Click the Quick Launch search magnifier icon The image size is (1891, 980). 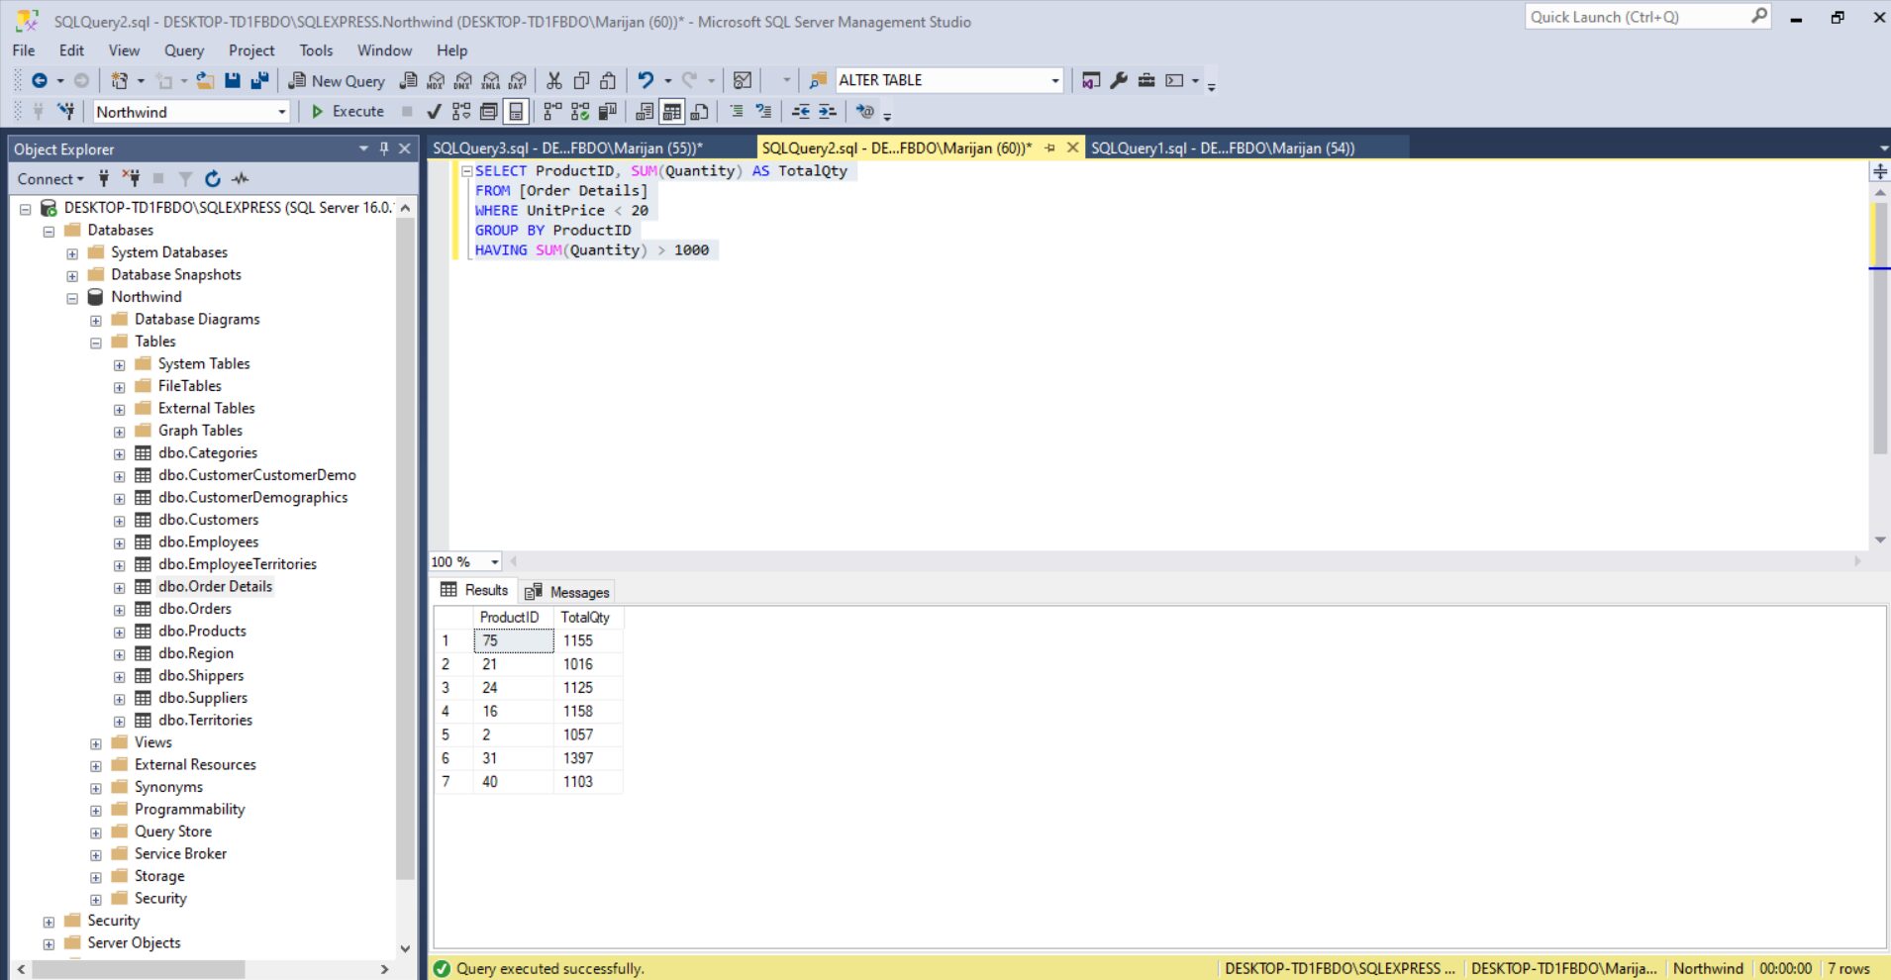(1759, 16)
